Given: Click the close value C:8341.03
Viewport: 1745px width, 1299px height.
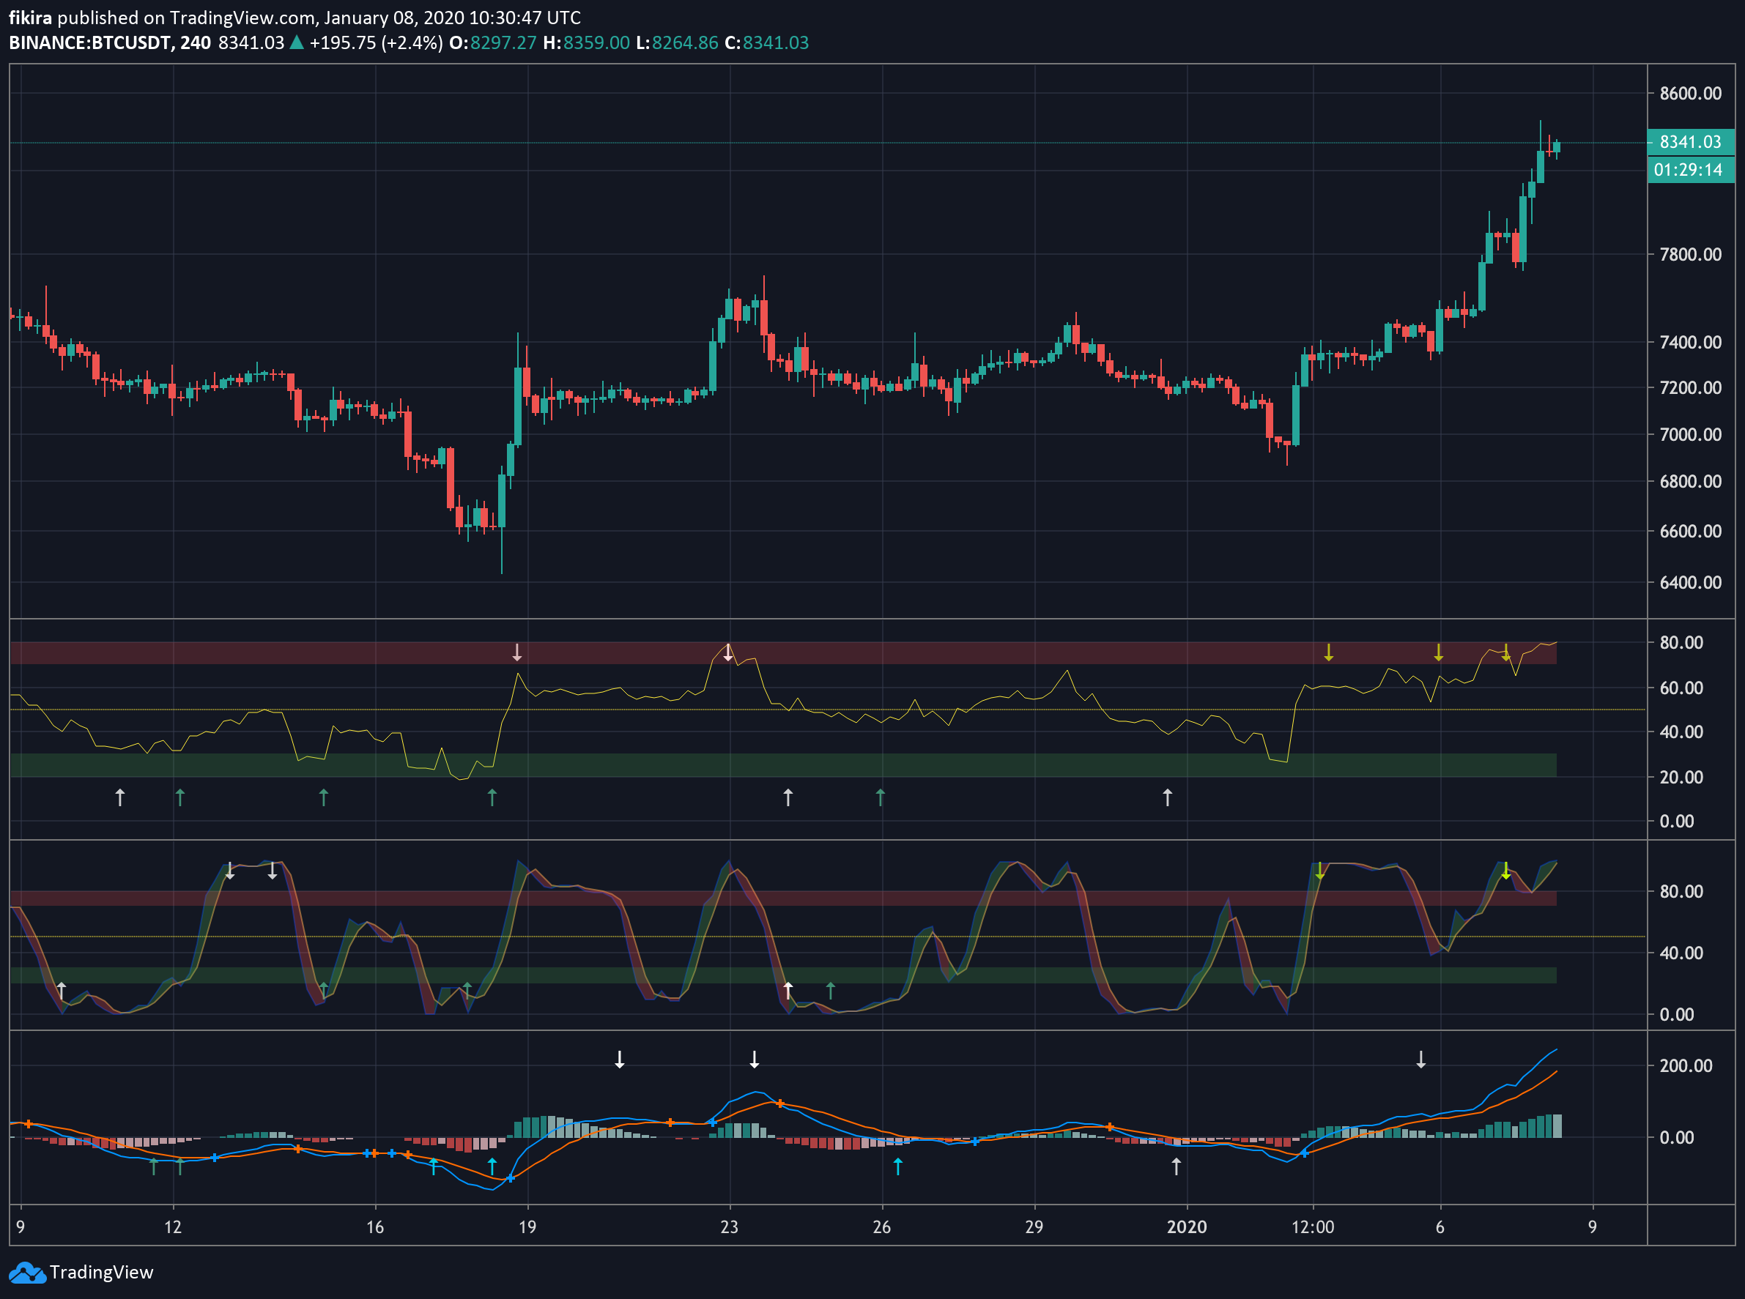Looking at the screenshot, I should click(766, 42).
